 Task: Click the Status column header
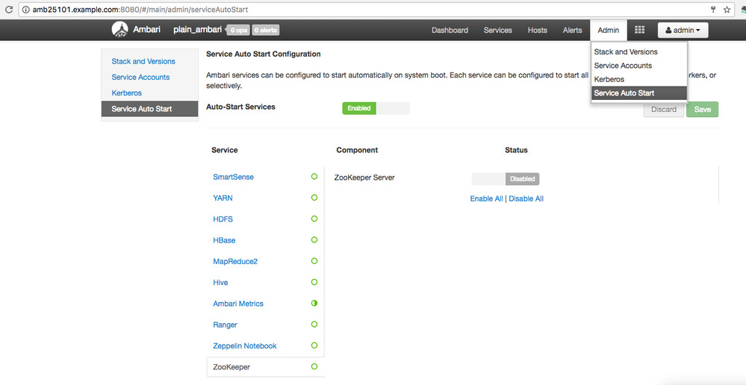coord(516,150)
